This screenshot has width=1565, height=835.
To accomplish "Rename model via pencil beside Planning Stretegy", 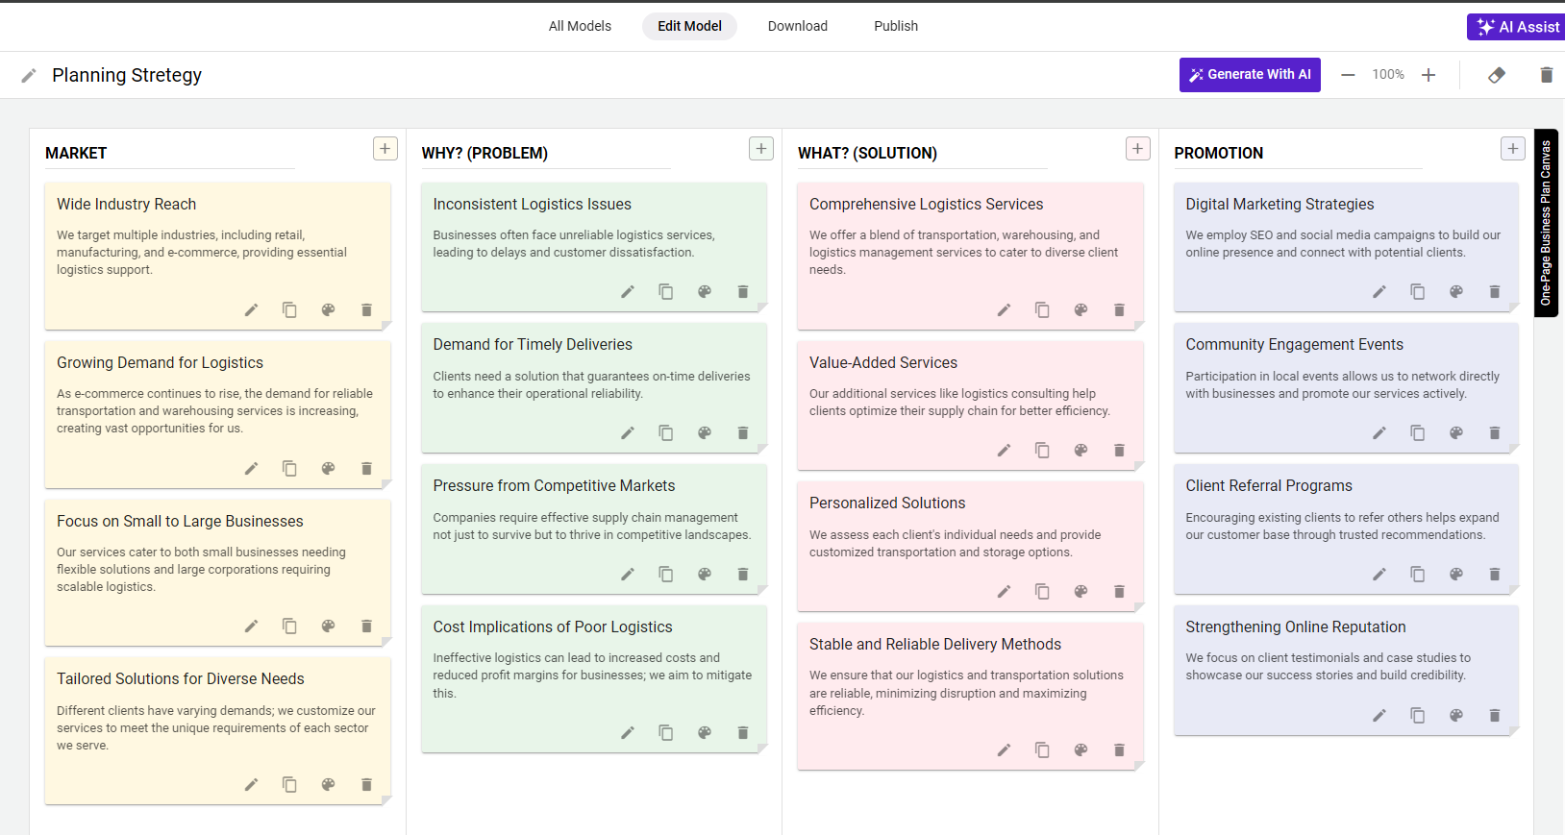I will click(29, 75).
